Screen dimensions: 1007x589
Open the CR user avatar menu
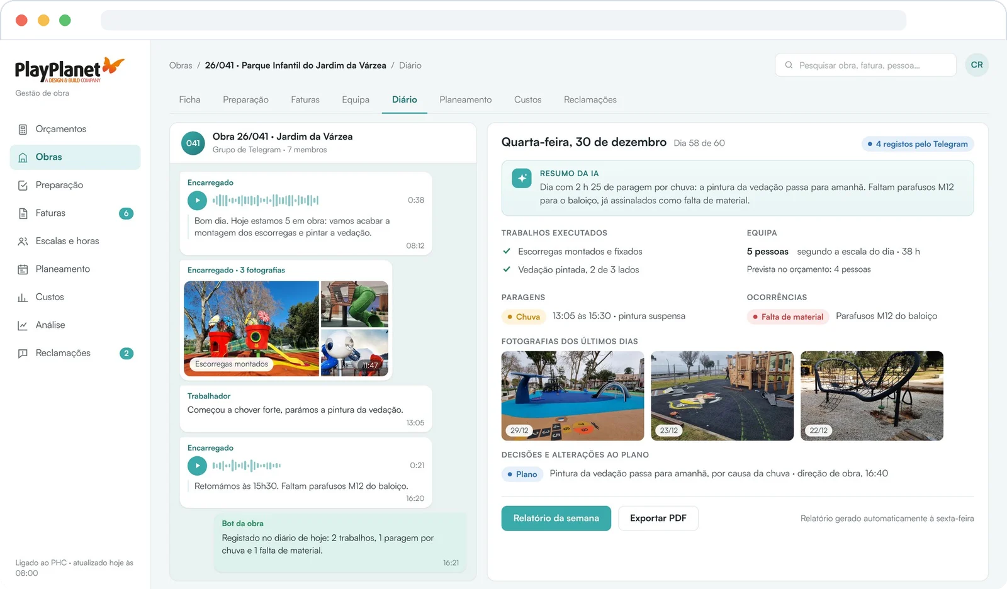(977, 65)
